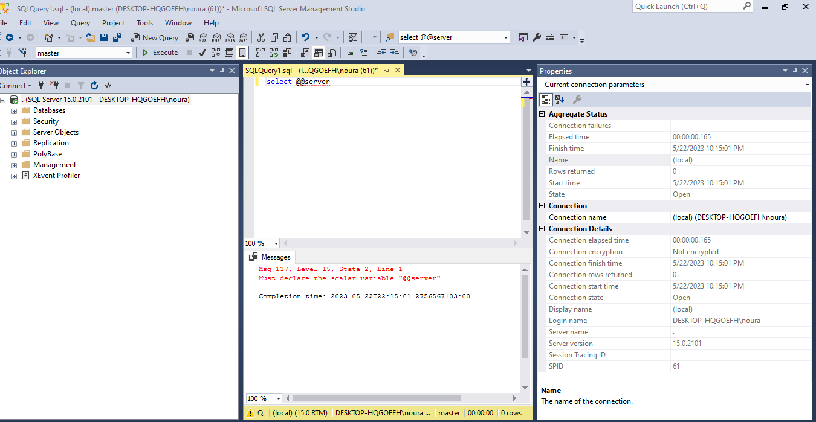
Task: Toggle the IntelliSense Enabled button
Action: point(242,53)
